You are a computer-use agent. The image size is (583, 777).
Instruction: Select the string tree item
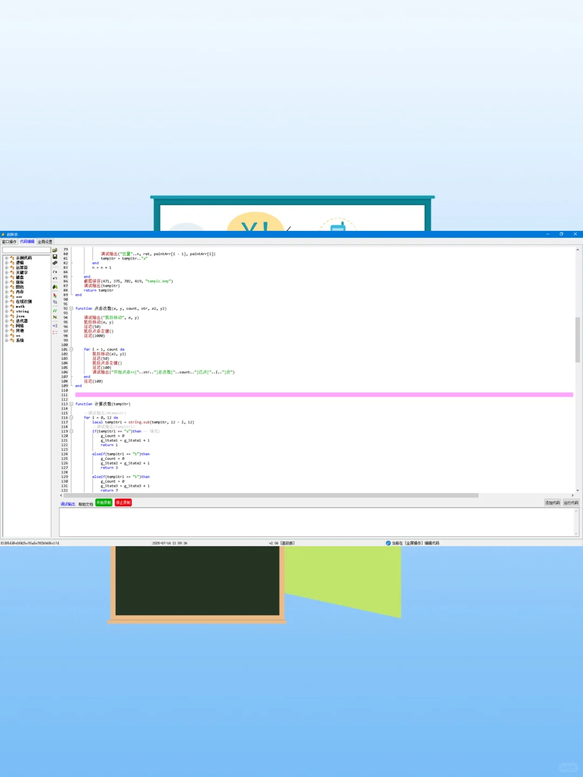coord(22,311)
